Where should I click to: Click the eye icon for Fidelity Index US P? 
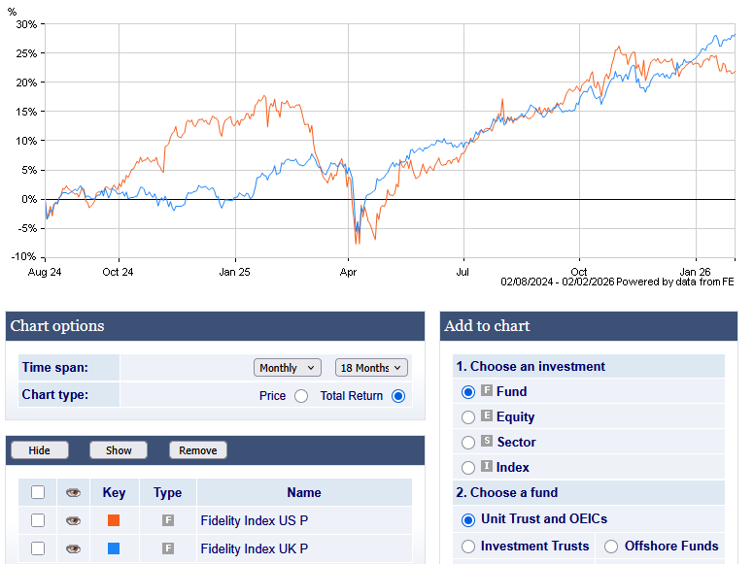pyautogui.click(x=73, y=520)
